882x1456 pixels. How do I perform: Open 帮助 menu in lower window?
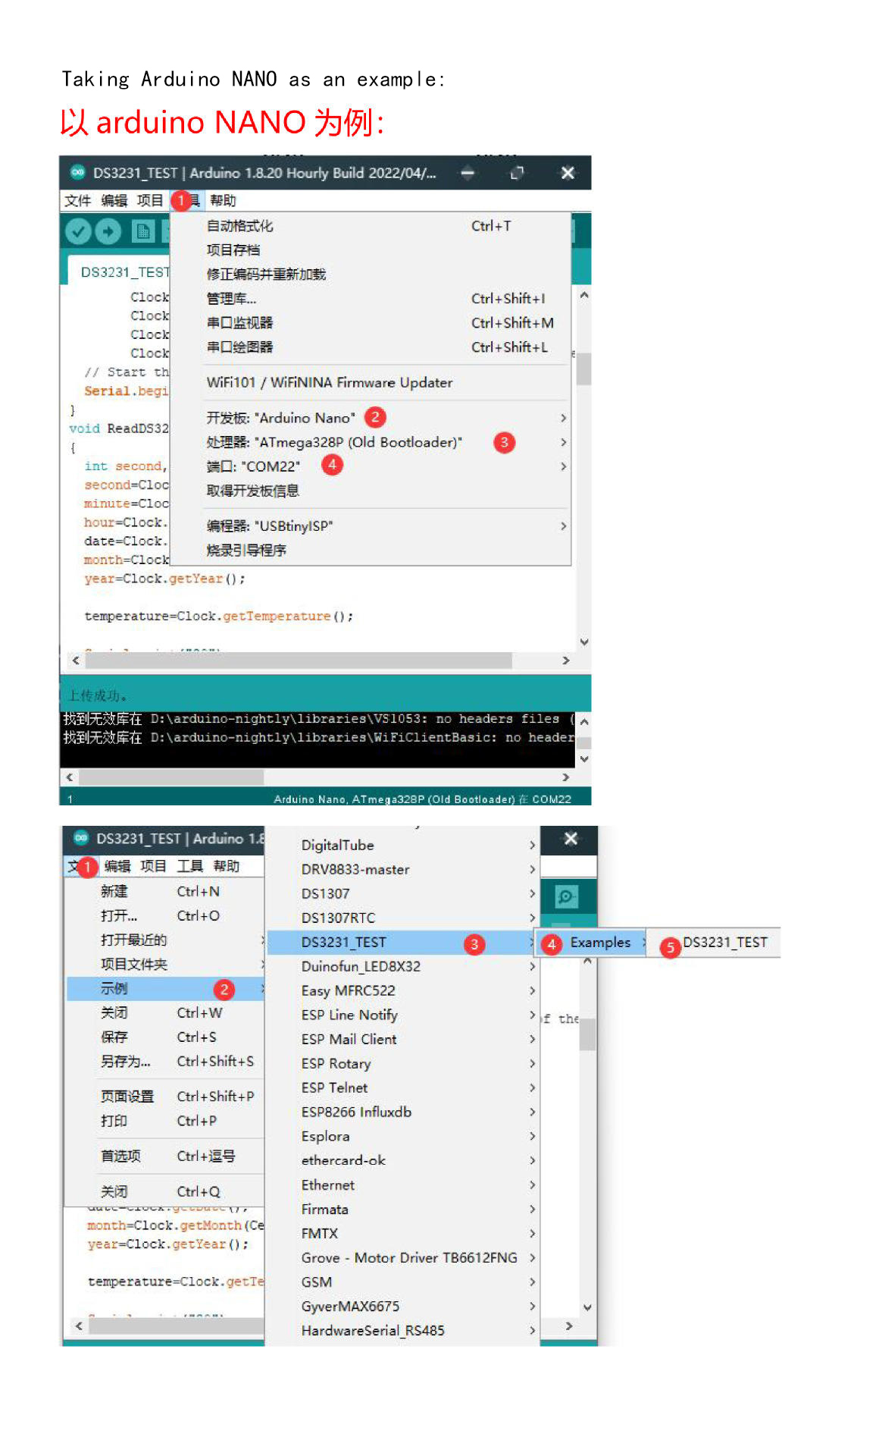[226, 866]
